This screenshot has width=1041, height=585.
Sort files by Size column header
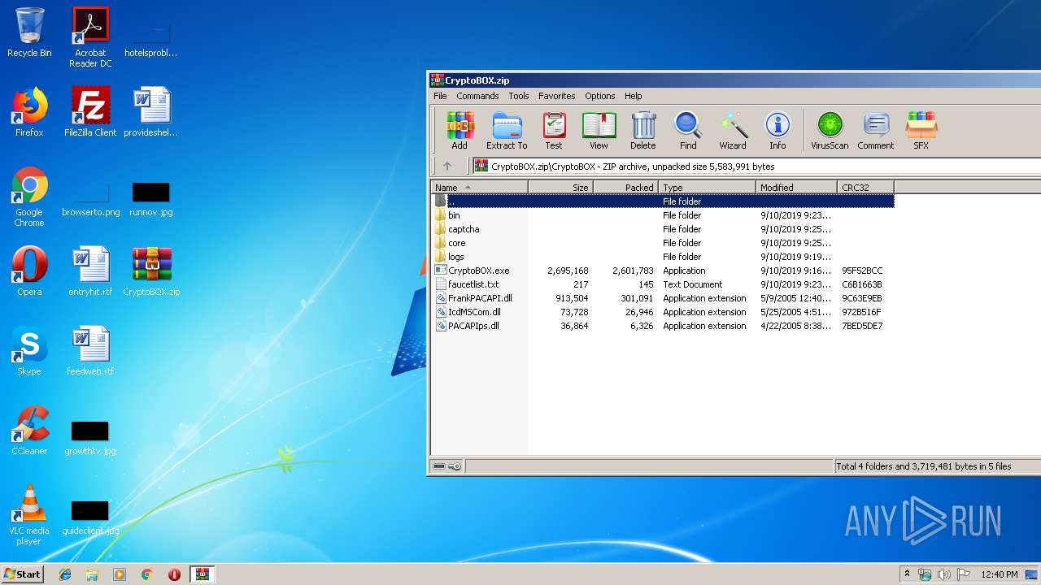[560, 187]
